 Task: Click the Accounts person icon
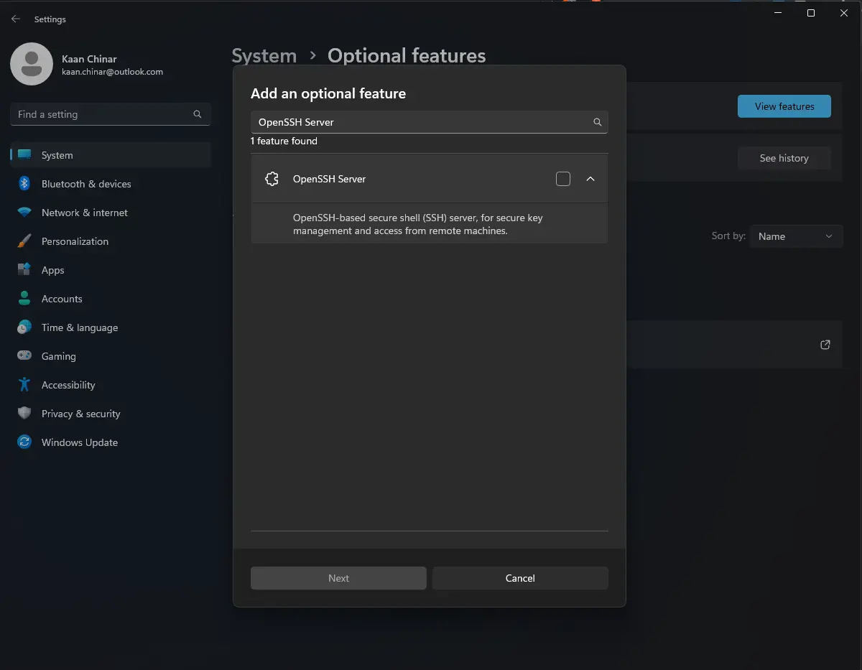(x=24, y=299)
